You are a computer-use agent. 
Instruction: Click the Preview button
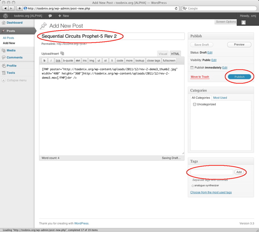pyautogui.click(x=239, y=45)
